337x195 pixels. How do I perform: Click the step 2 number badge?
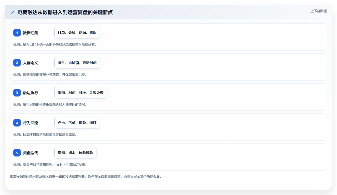coord(17,63)
